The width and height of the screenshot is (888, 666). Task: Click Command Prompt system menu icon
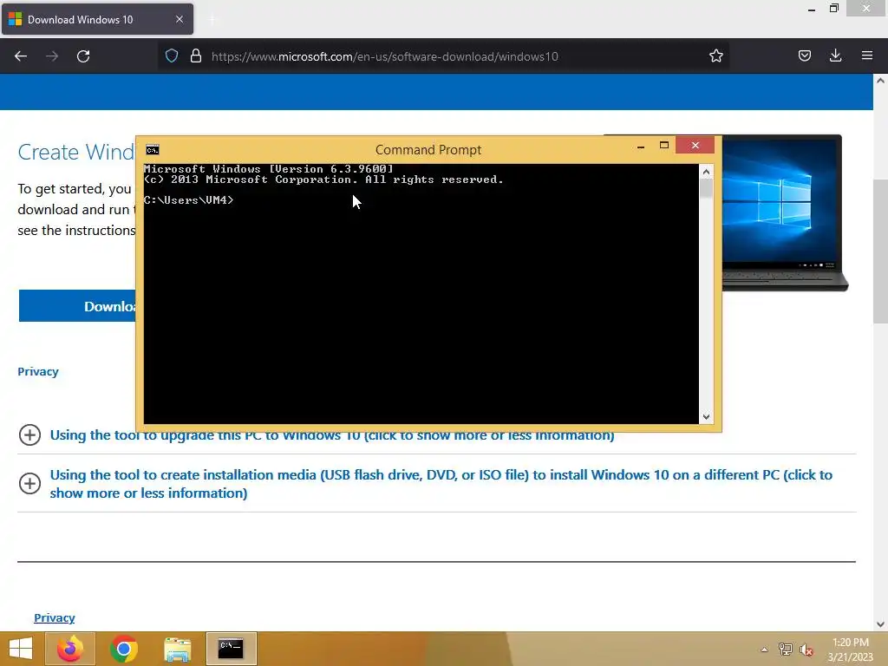pos(153,149)
